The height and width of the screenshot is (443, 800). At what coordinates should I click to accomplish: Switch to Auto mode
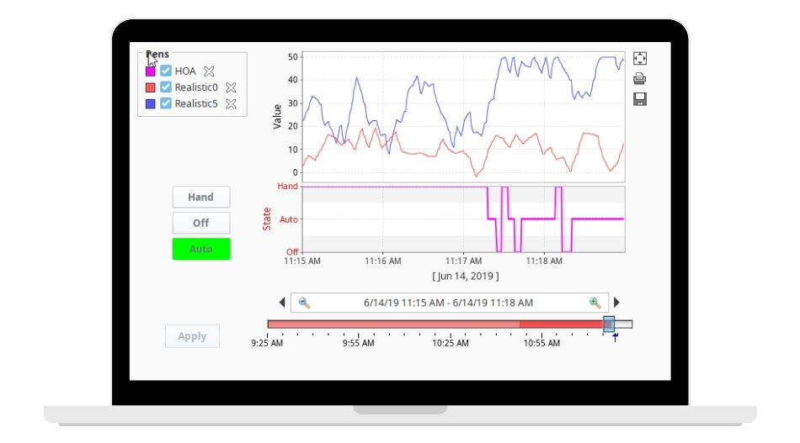pyautogui.click(x=200, y=249)
